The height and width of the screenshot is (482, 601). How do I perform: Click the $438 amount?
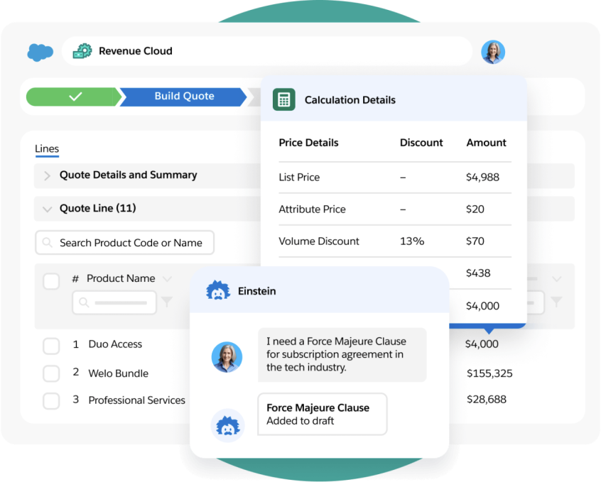tap(478, 273)
